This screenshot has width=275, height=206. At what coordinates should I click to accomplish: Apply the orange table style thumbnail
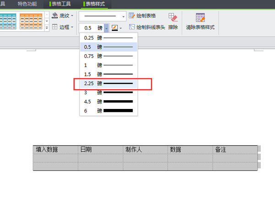pos(31,21)
